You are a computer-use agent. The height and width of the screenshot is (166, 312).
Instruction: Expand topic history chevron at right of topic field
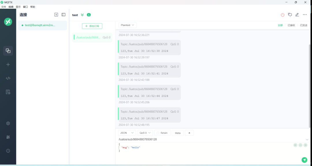click(307, 139)
